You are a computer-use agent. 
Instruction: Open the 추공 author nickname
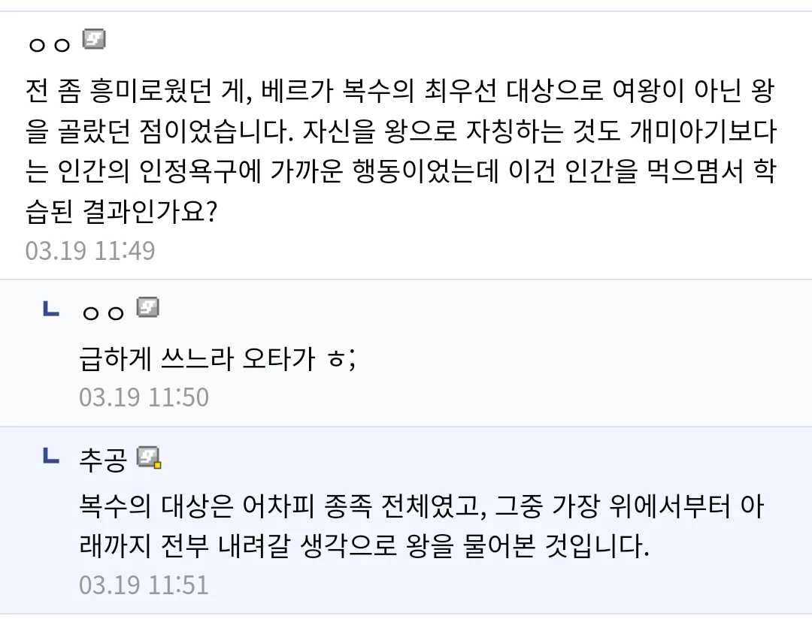(103, 458)
